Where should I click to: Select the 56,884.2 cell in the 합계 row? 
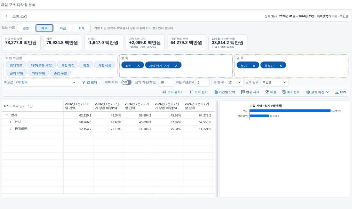pos(138,115)
